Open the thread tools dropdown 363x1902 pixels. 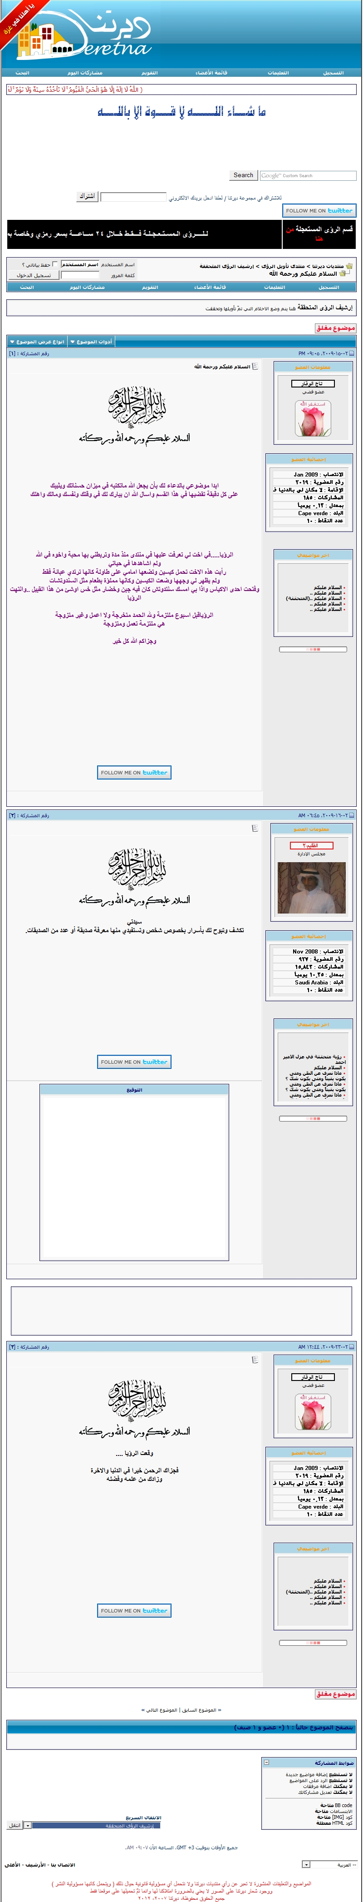tap(91, 342)
